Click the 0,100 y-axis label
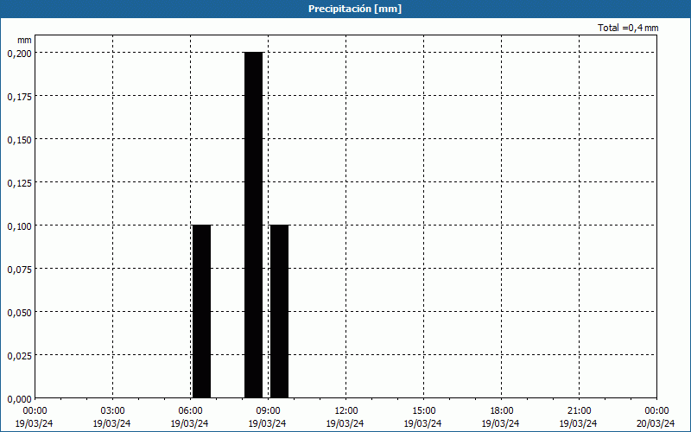Image resolution: width=691 pixels, height=432 pixels. [19, 226]
